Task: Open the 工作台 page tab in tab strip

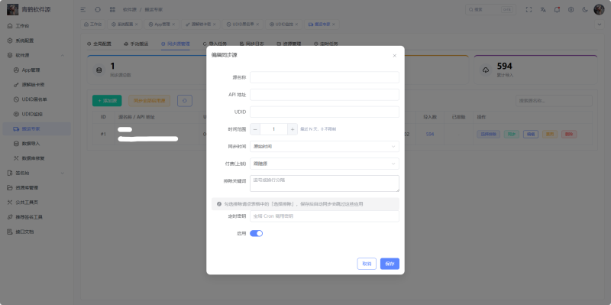Action: 92,24
